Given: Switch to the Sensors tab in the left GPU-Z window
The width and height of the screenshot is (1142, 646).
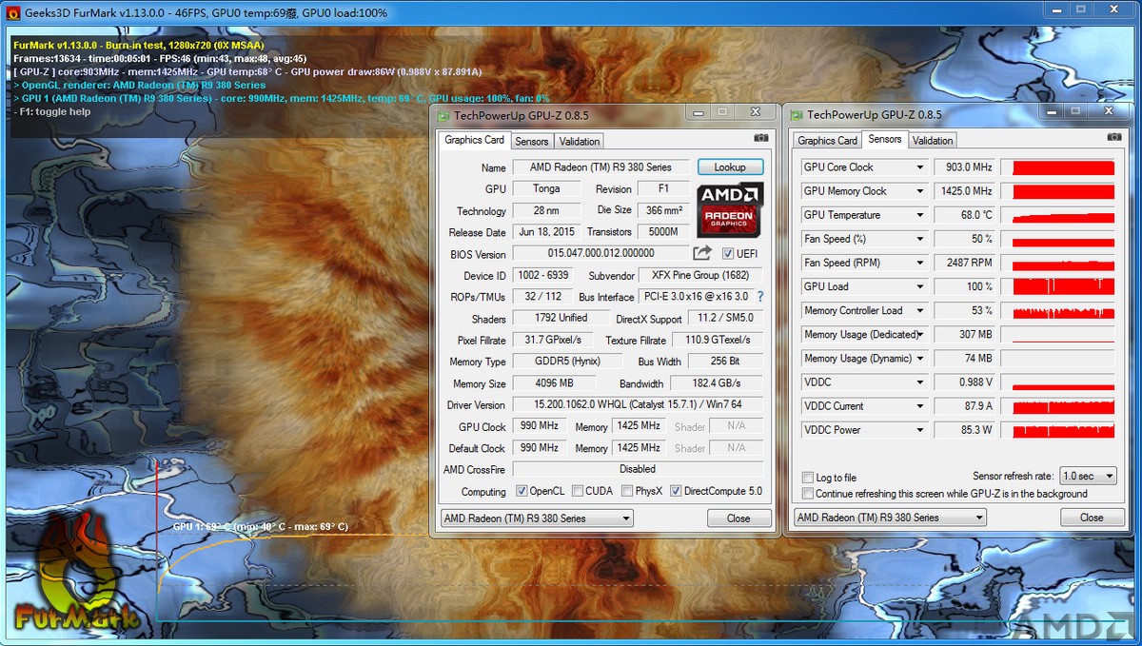Looking at the screenshot, I should click(x=532, y=142).
